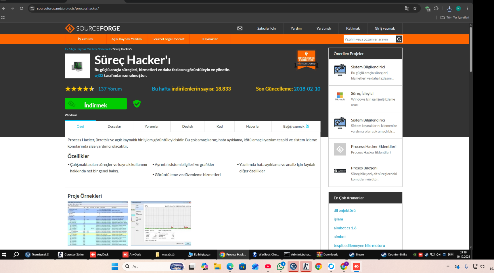Open File Explorer in the Windows 11 taskbar
The width and height of the screenshot is (494, 273).
(x=217, y=267)
